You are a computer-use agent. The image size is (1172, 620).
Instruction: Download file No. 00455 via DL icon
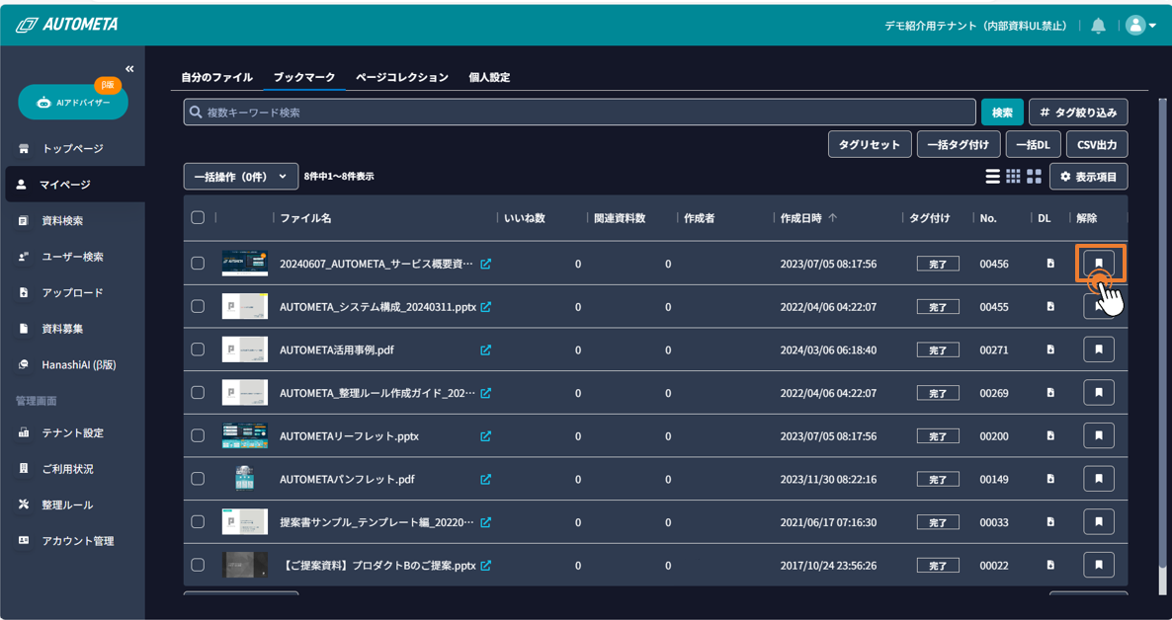(1050, 306)
